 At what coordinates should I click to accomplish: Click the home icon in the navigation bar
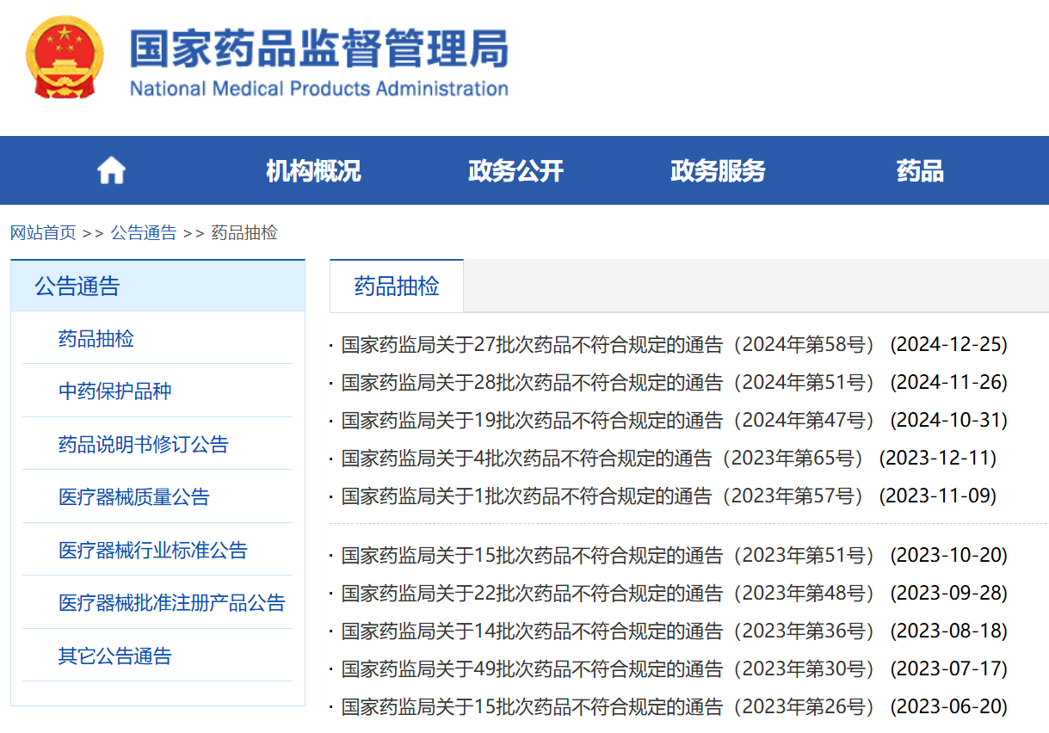pos(112,170)
